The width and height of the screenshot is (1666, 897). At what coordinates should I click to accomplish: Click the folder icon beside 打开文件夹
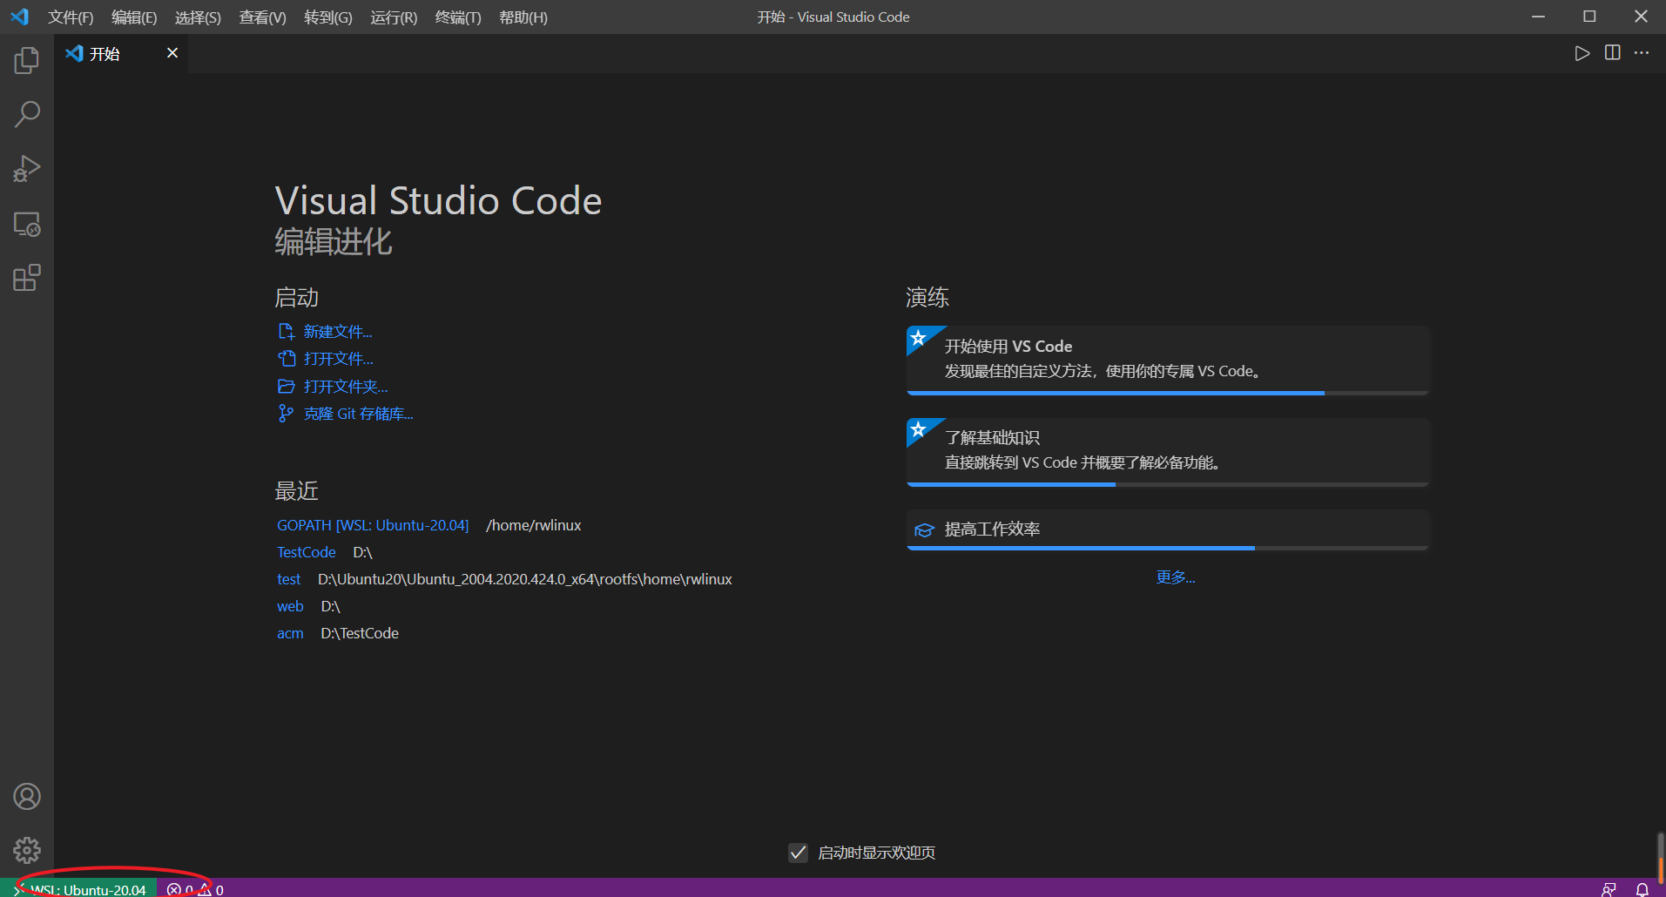click(287, 387)
